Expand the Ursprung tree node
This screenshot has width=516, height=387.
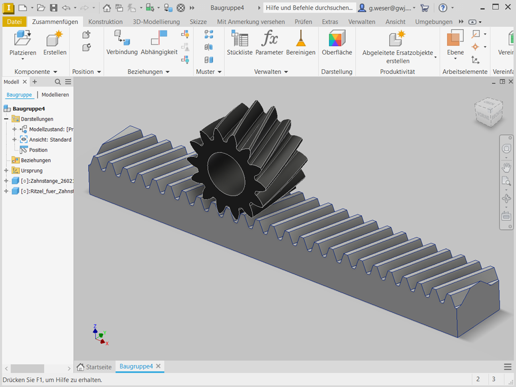click(6, 171)
